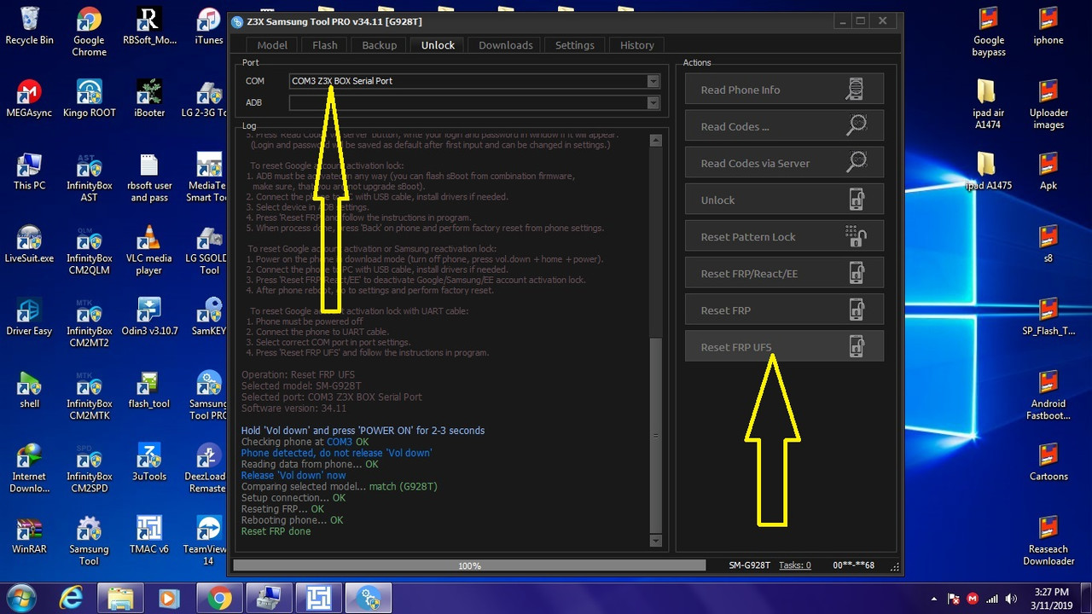This screenshot has height=614, width=1092.
Task: Expand the ADB device dropdown
Action: pos(653,102)
